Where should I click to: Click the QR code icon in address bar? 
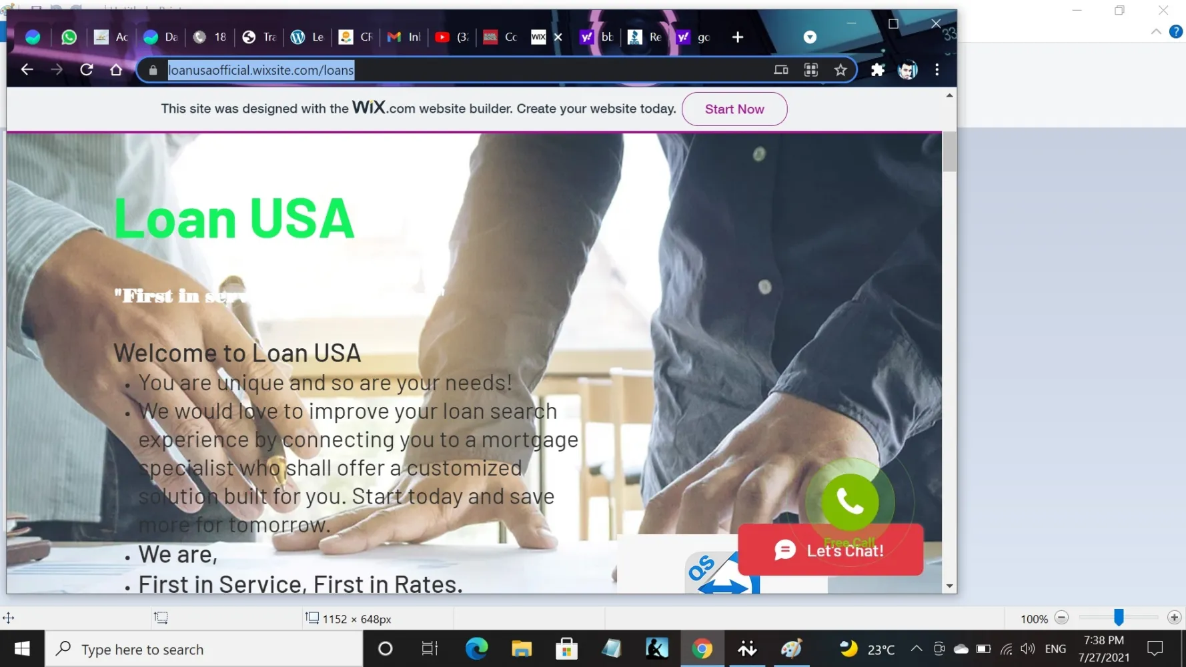(x=810, y=69)
